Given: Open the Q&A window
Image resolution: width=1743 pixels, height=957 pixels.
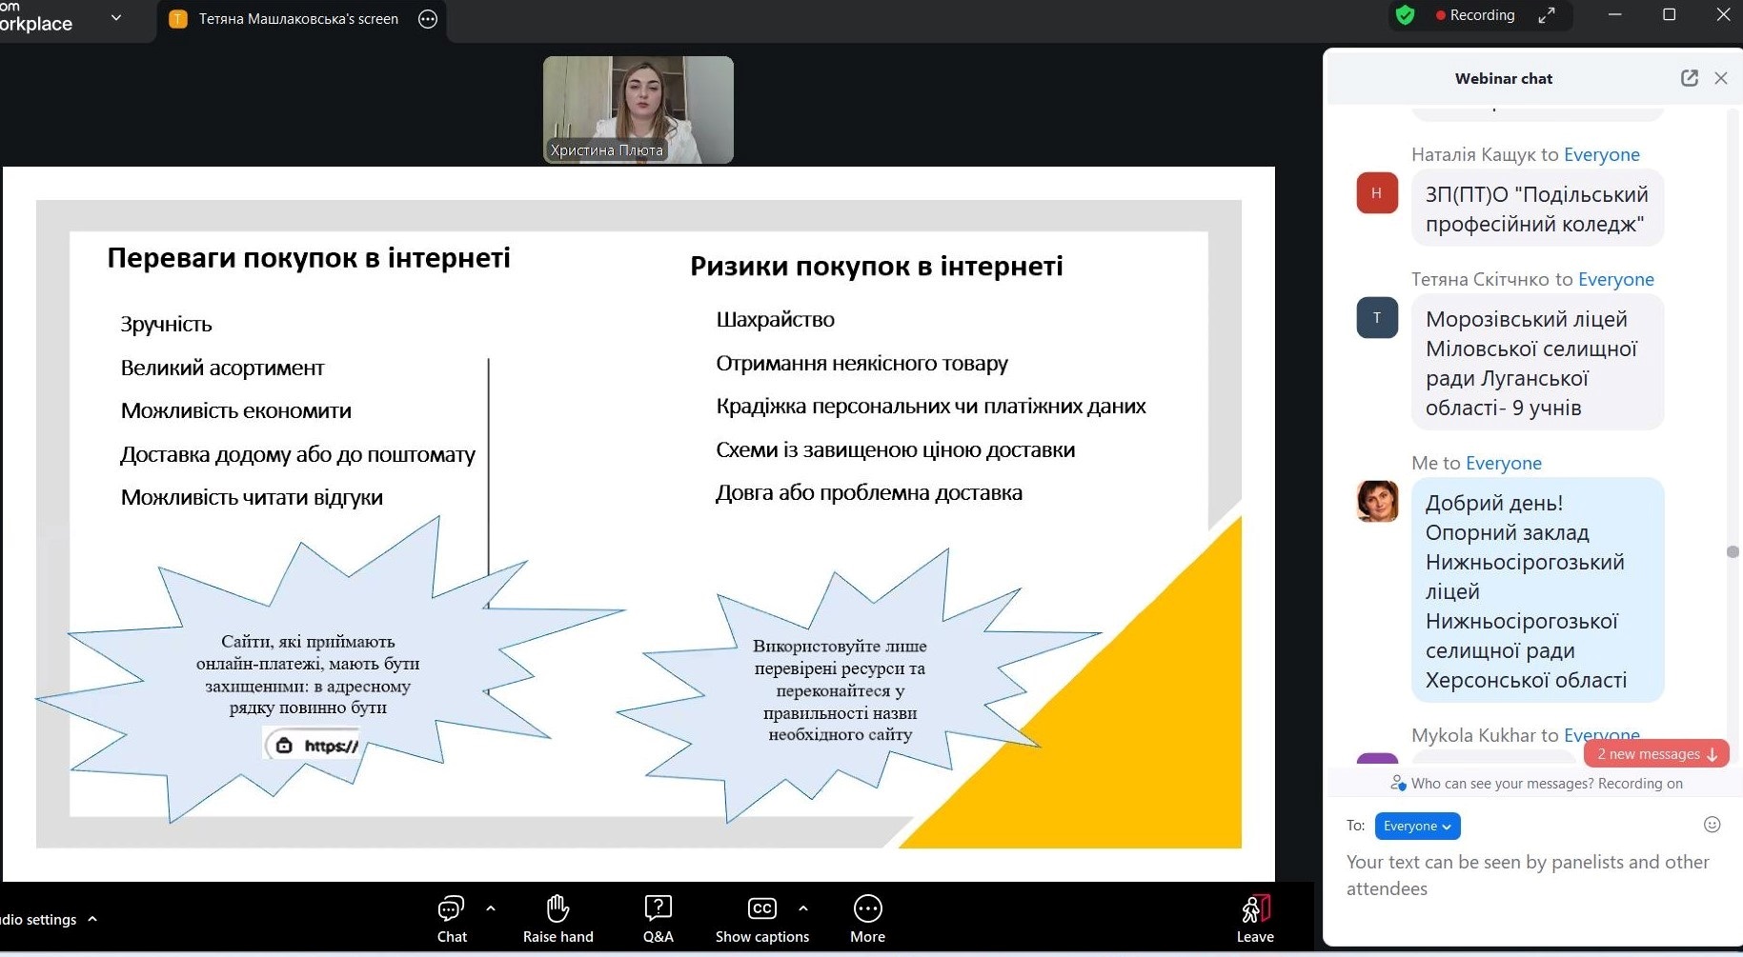Looking at the screenshot, I should pos(658,909).
